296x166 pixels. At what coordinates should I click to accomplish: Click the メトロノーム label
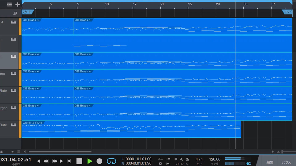181,164
